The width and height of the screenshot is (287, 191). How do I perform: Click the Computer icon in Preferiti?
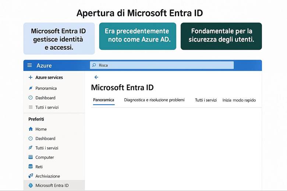(x=31, y=157)
